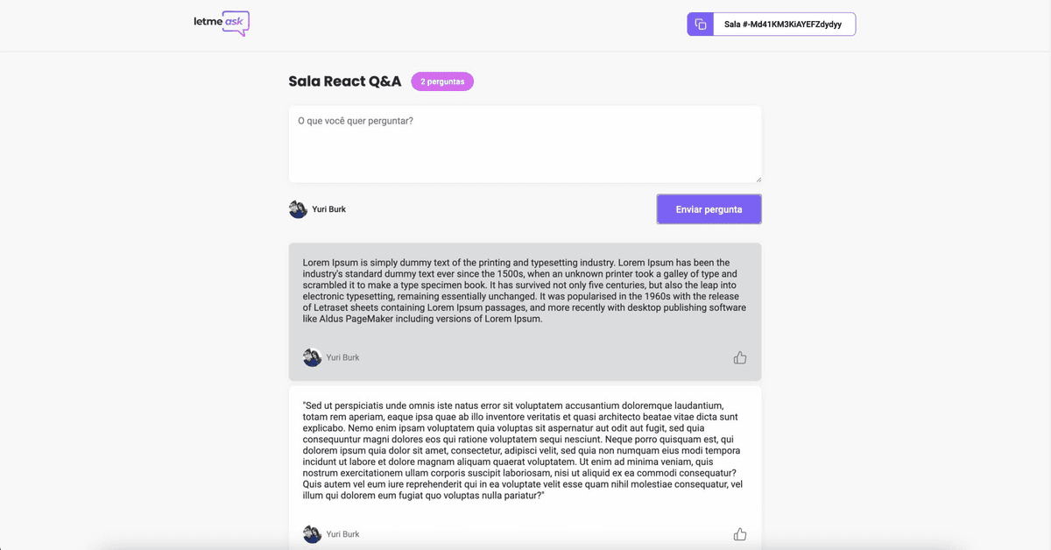The width and height of the screenshot is (1051, 550).
Task: Open the author avatar on the Lorem Ipsum question
Action: pos(312,357)
